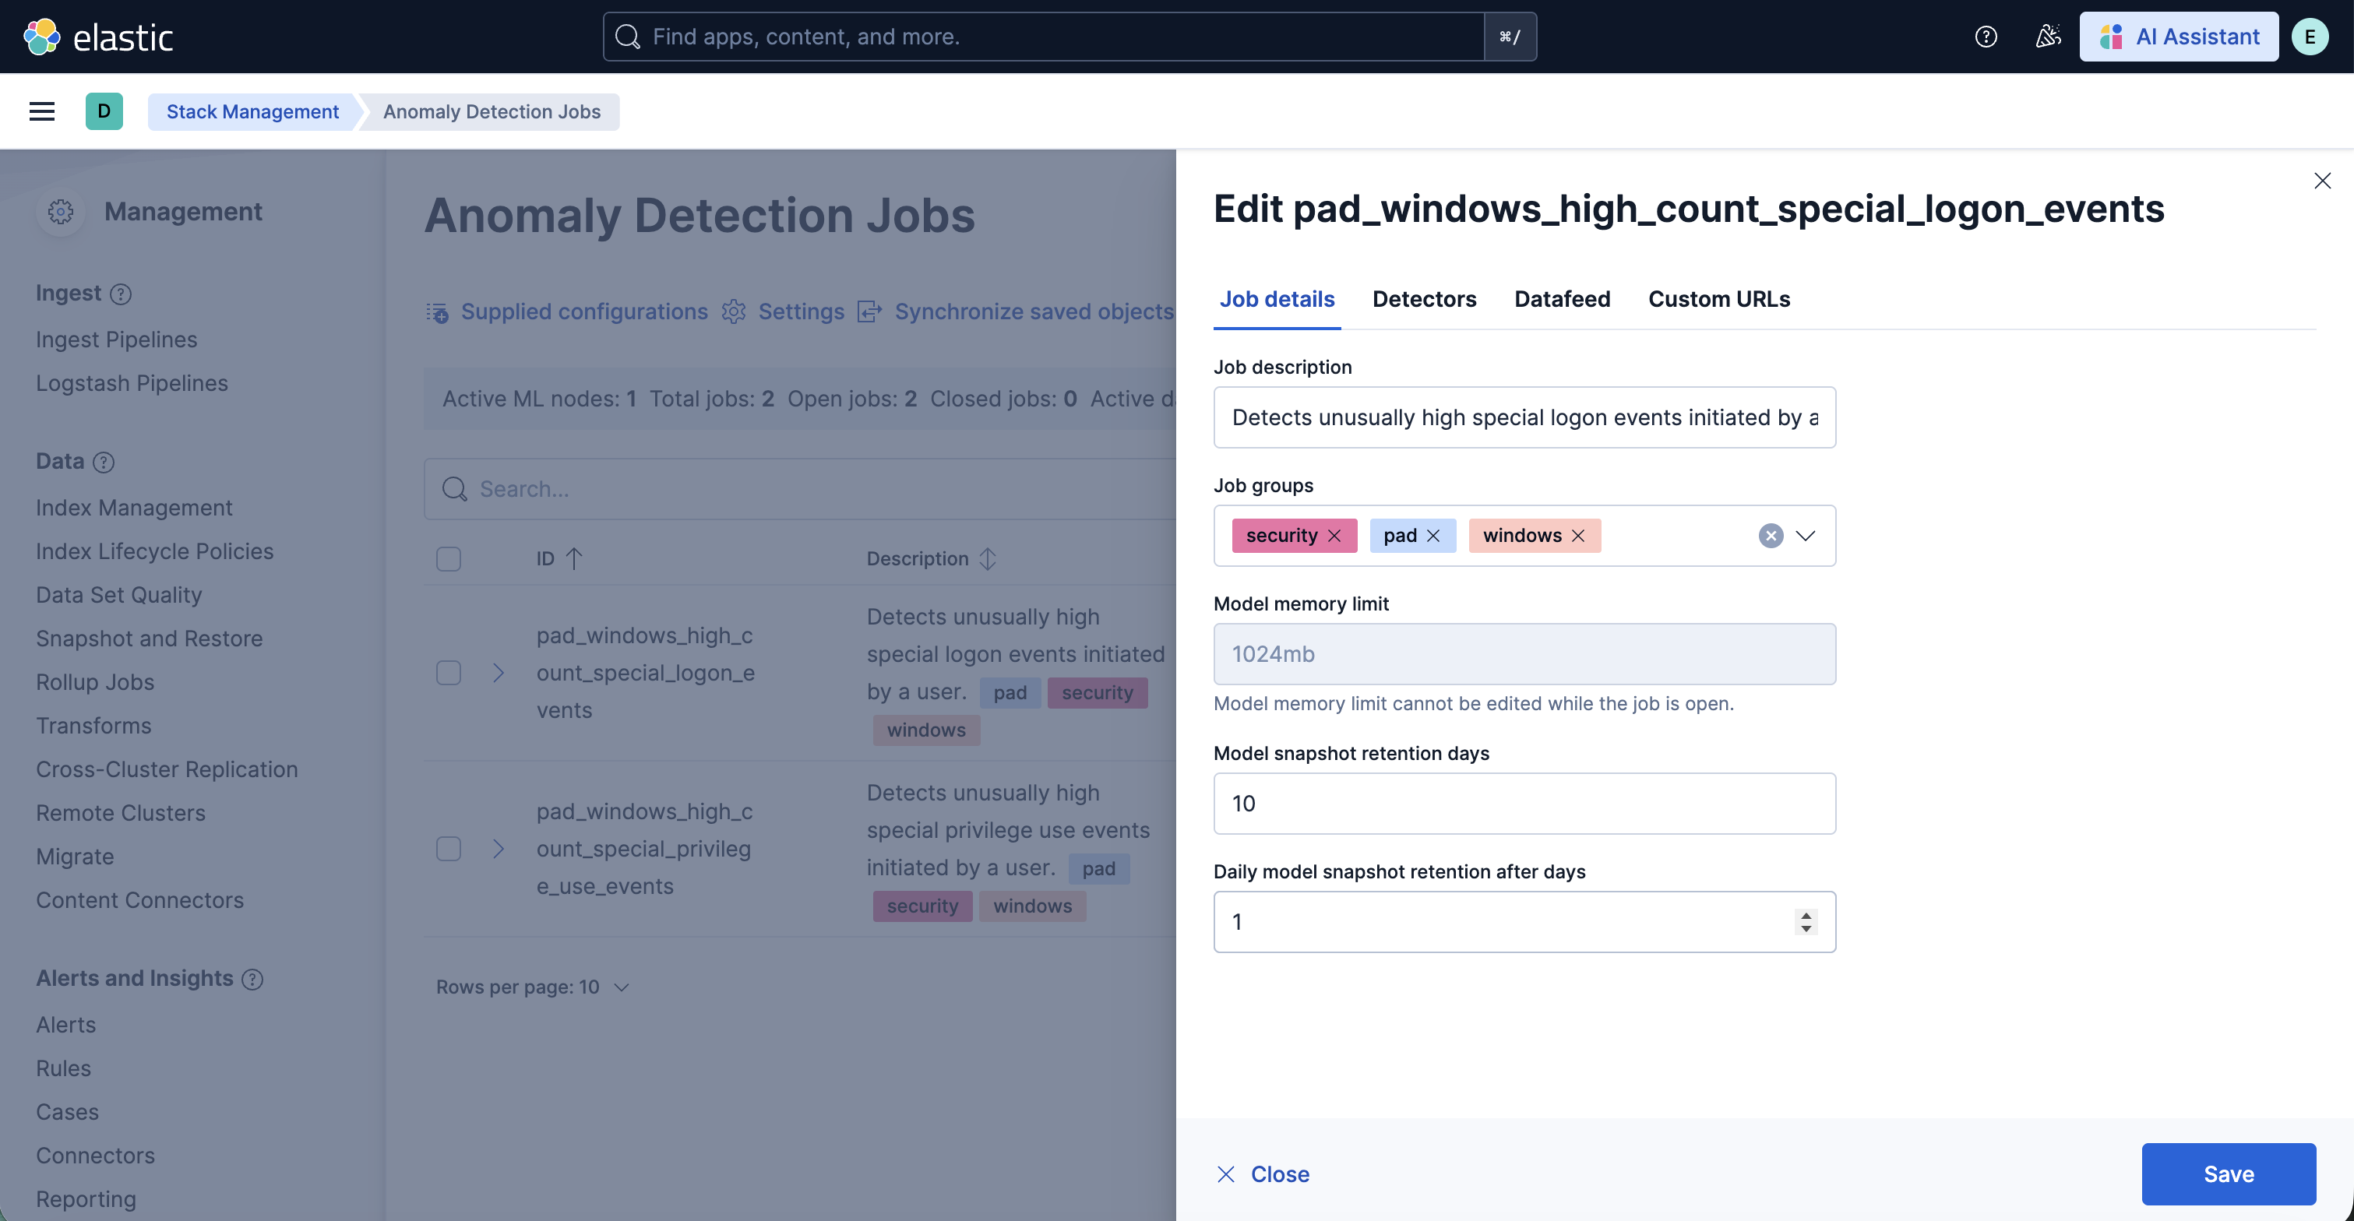The image size is (2354, 1221).
Task: Click the news announcements icon
Action: 2048,37
